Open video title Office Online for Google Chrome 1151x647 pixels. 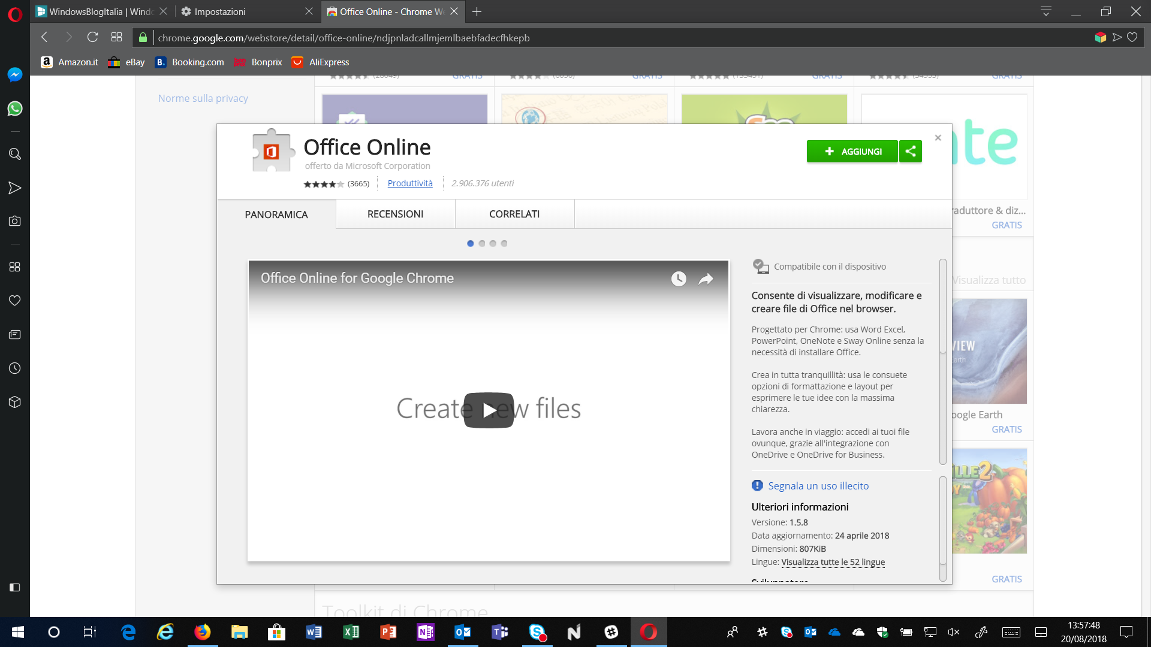point(357,278)
